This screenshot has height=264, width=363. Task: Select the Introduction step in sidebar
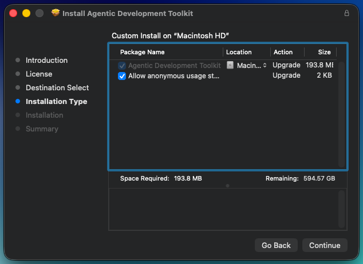coord(46,60)
